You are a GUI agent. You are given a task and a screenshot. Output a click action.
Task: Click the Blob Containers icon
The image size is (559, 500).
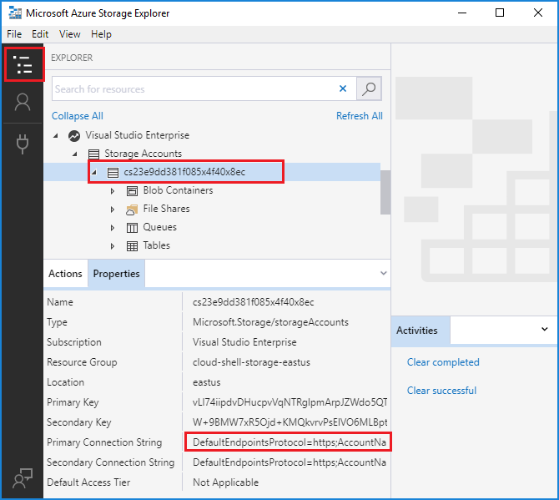(x=132, y=191)
